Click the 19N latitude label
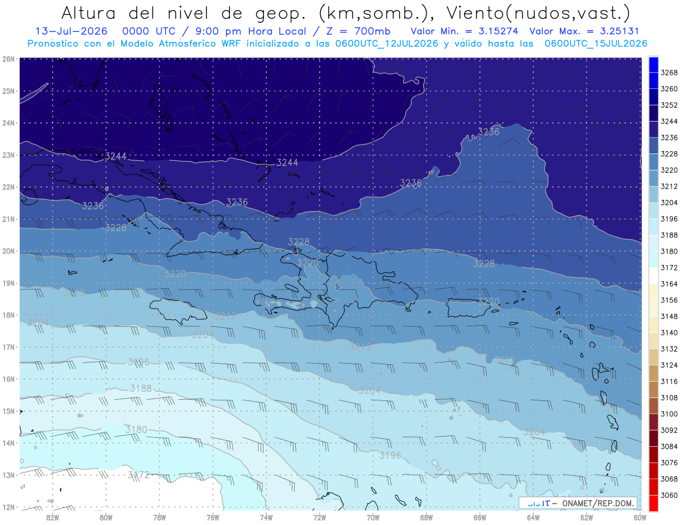This screenshot has height=525, width=680. point(8,283)
